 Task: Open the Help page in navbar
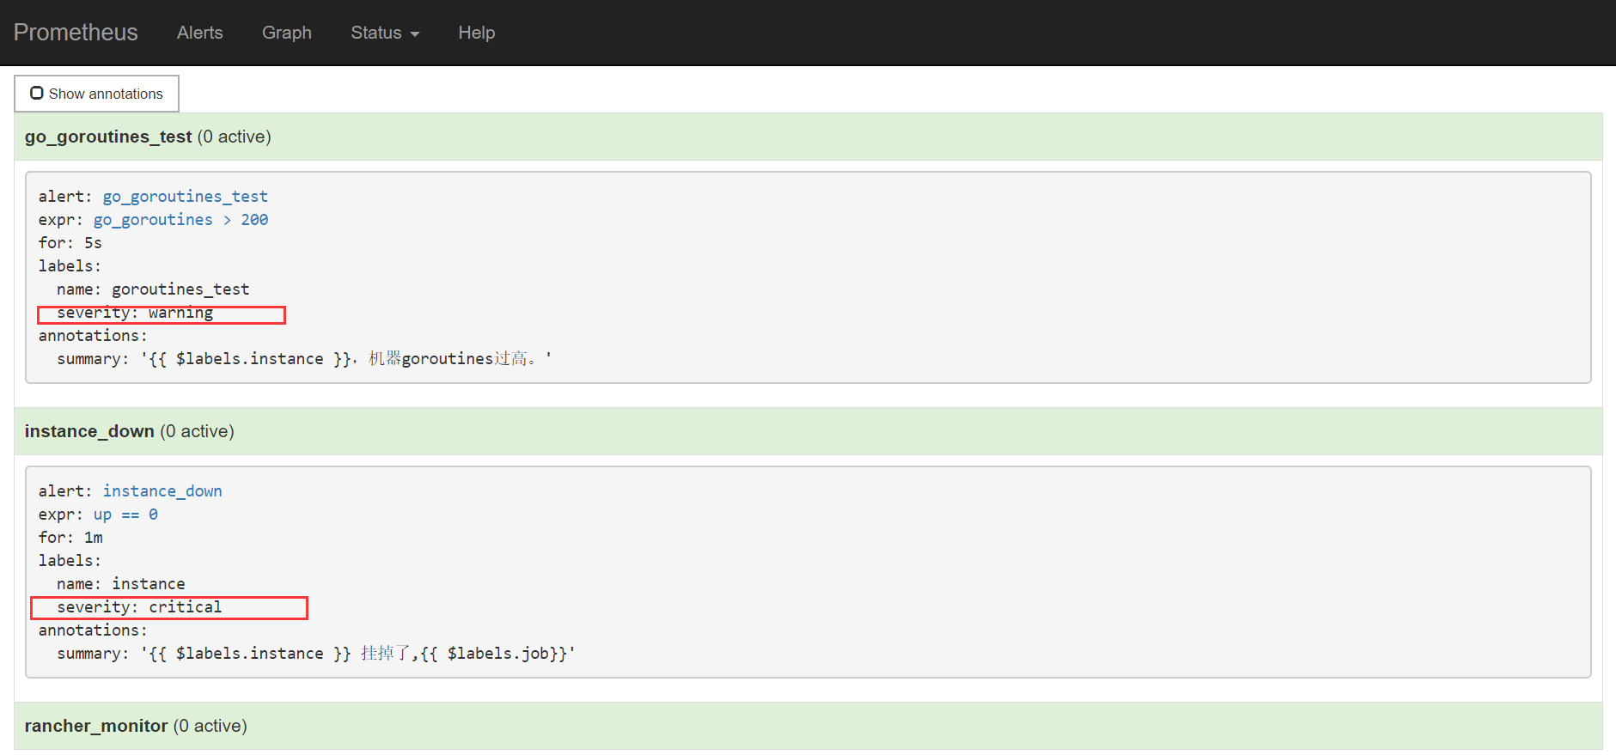(476, 33)
